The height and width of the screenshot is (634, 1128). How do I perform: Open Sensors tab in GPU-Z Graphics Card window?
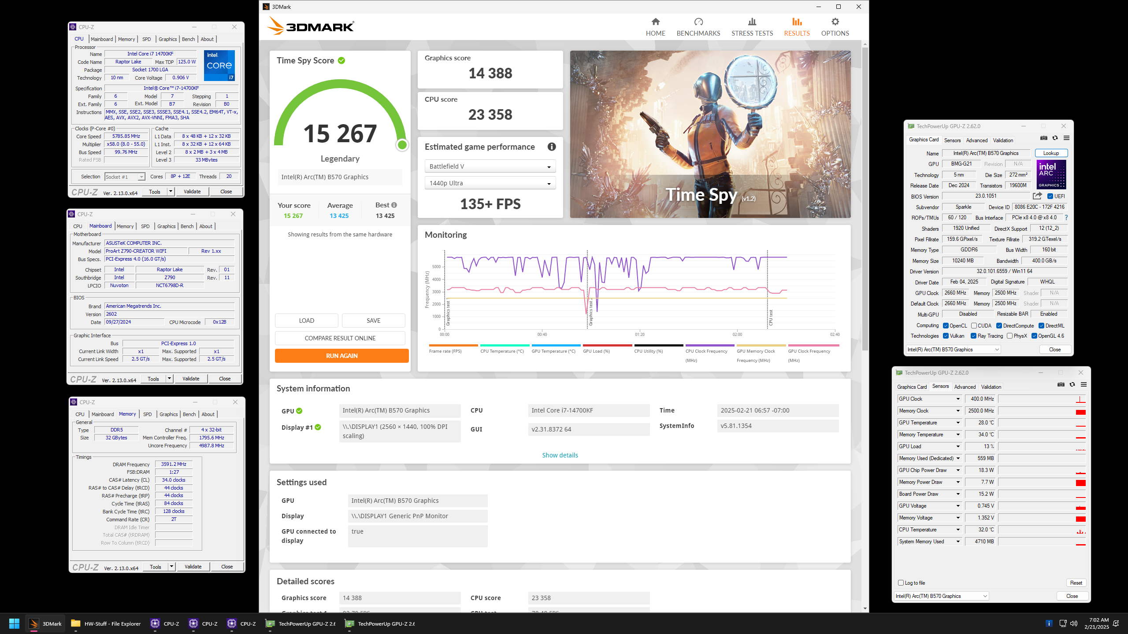coord(952,140)
